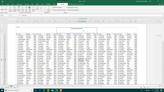164x92 pixels.
Task: Open the Action Center notifications icon
Action: point(161,90)
